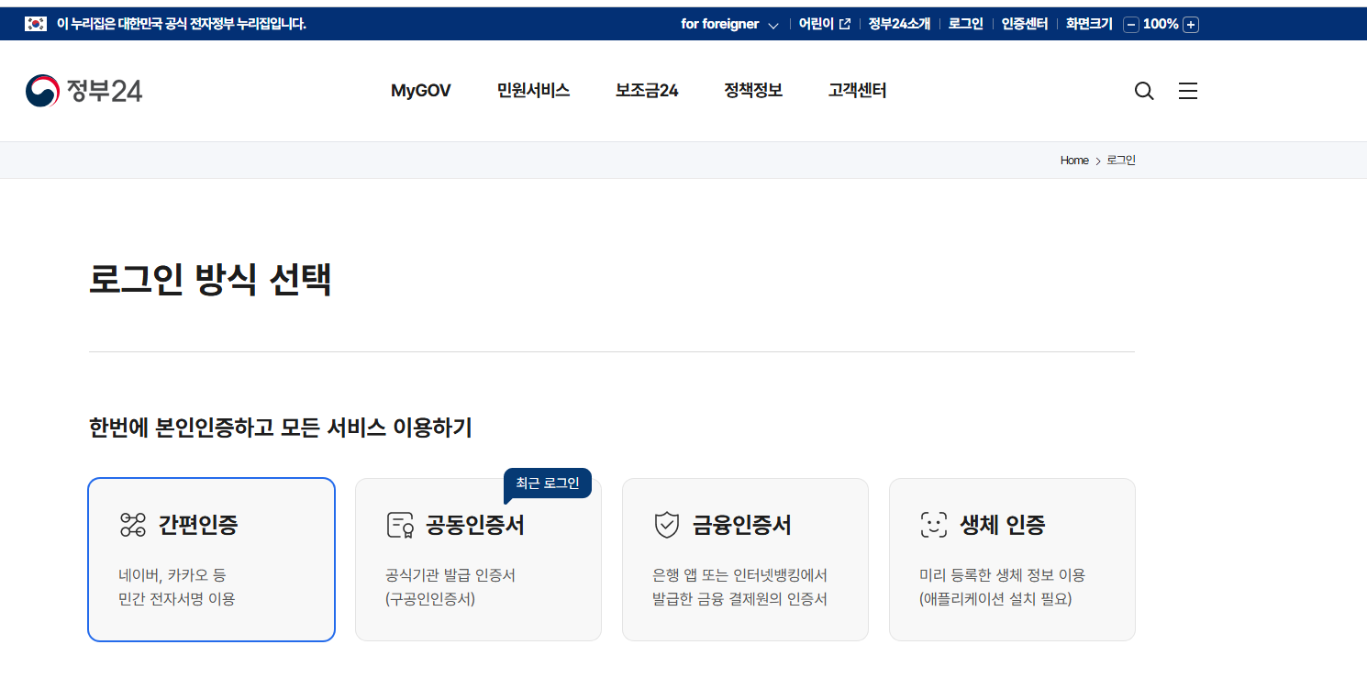Viewport: 1367px width, 678px height.
Task: Expand the Home breadcrumb chevron
Action: coord(1099,160)
